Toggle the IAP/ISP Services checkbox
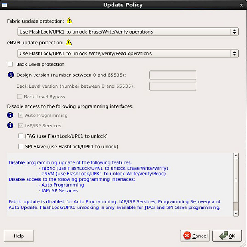This screenshot has height=247, width=247. (21, 126)
